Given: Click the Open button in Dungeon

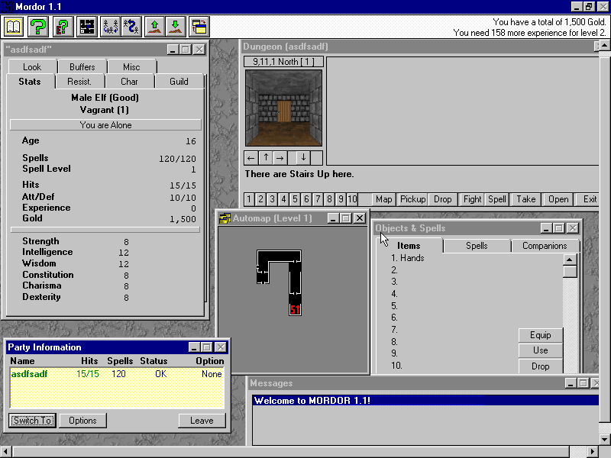Looking at the screenshot, I should (x=558, y=199).
